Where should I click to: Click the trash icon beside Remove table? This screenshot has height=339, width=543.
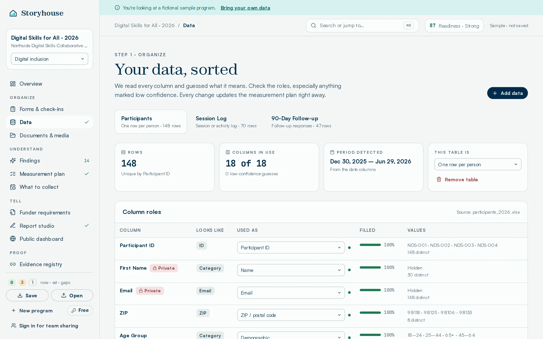coord(439,179)
